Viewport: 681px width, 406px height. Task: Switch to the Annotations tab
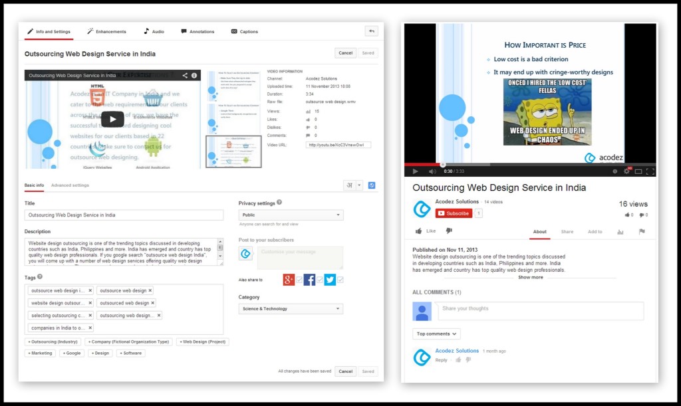coord(198,32)
